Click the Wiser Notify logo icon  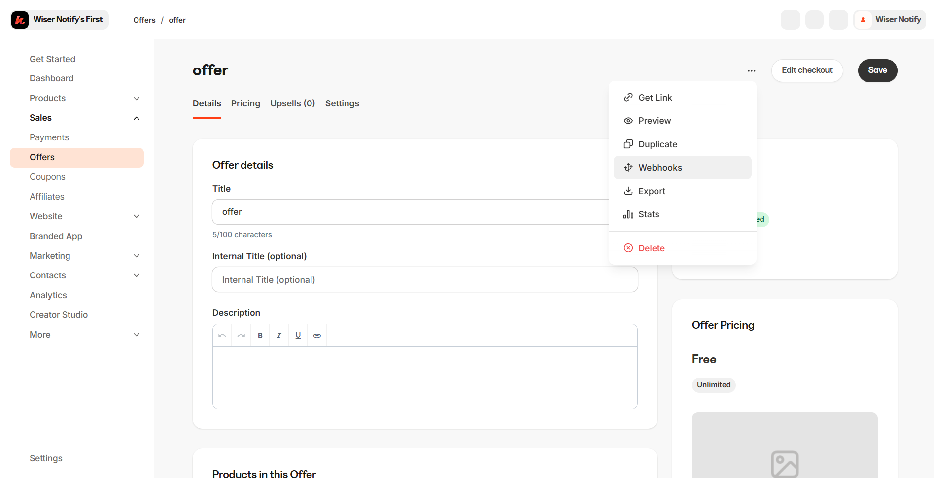pos(20,20)
